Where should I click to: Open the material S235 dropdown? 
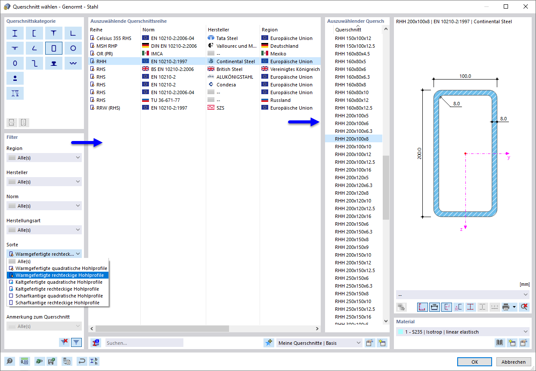(x=463, y=332)
